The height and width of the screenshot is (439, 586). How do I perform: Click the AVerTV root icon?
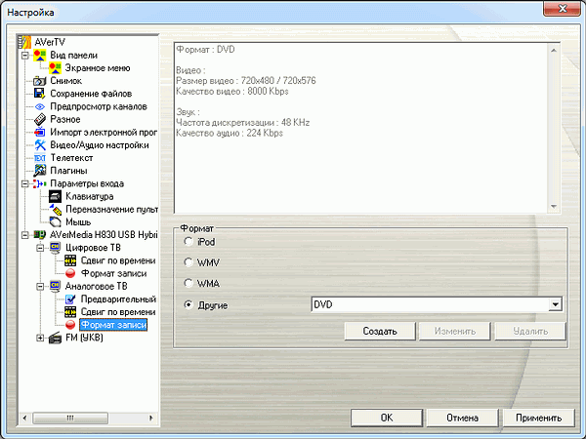[x=24, y=42]
